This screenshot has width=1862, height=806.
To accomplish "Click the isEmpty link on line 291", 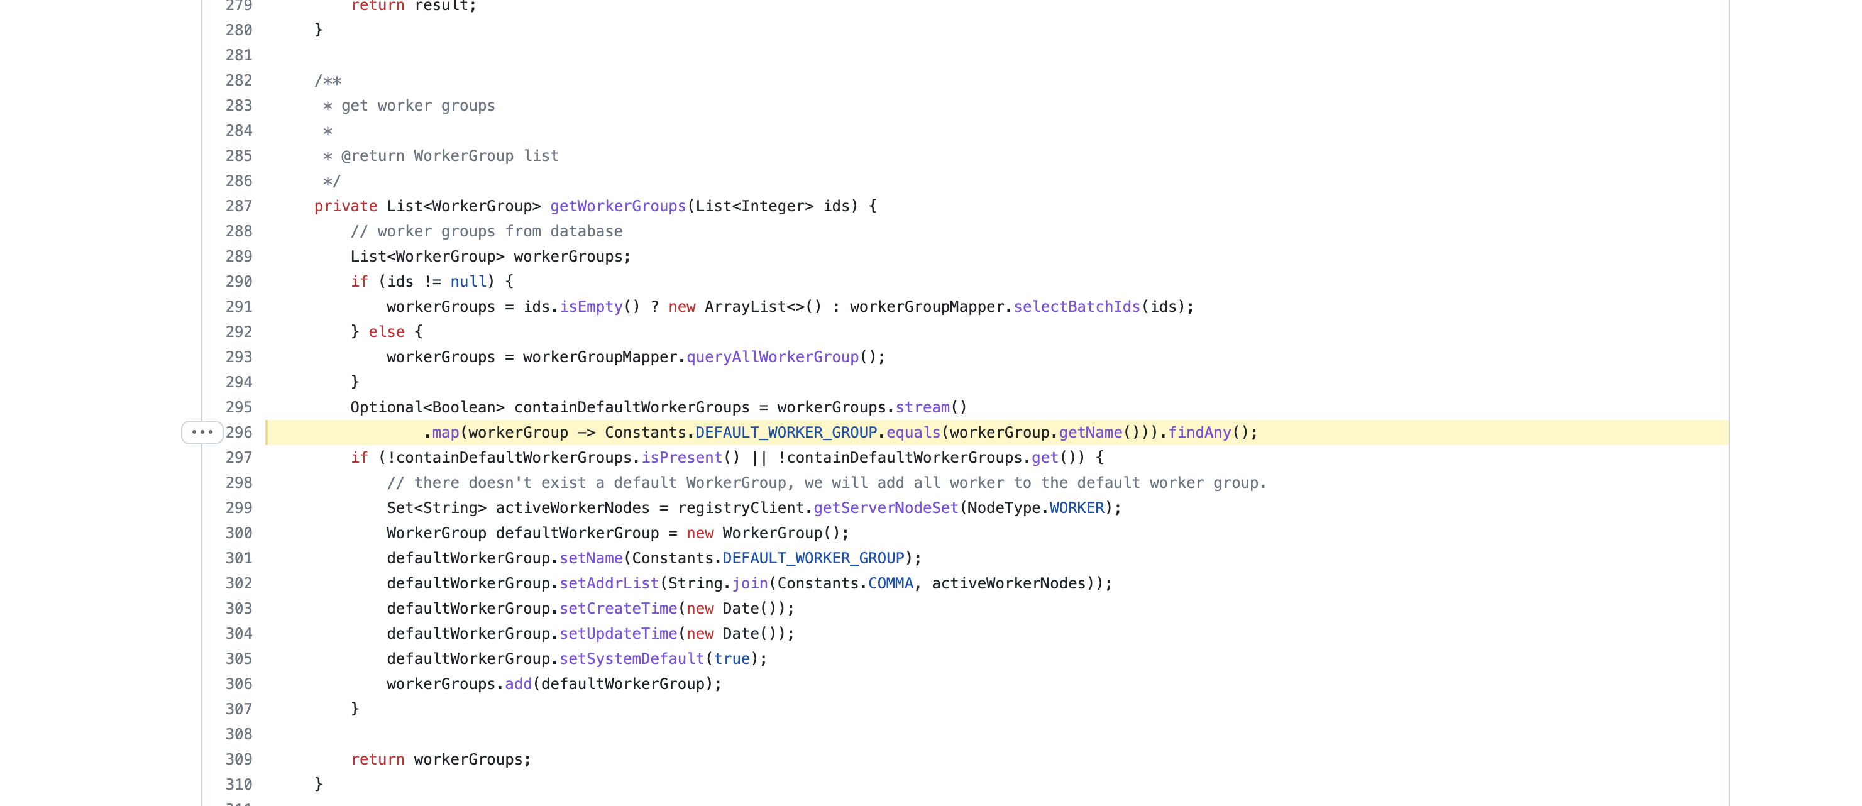I will (592, 307).
